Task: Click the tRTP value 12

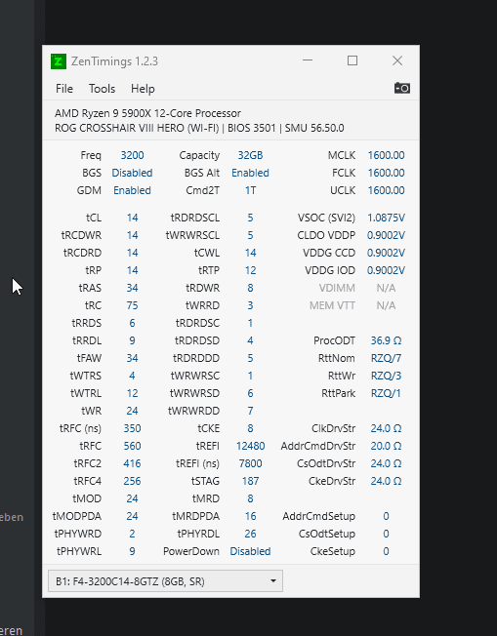Action: (250, 270)
